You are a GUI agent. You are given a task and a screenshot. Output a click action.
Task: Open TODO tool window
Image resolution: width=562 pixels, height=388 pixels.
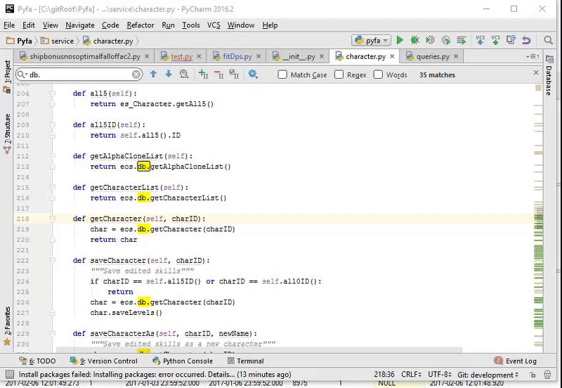tap(38, 361)
